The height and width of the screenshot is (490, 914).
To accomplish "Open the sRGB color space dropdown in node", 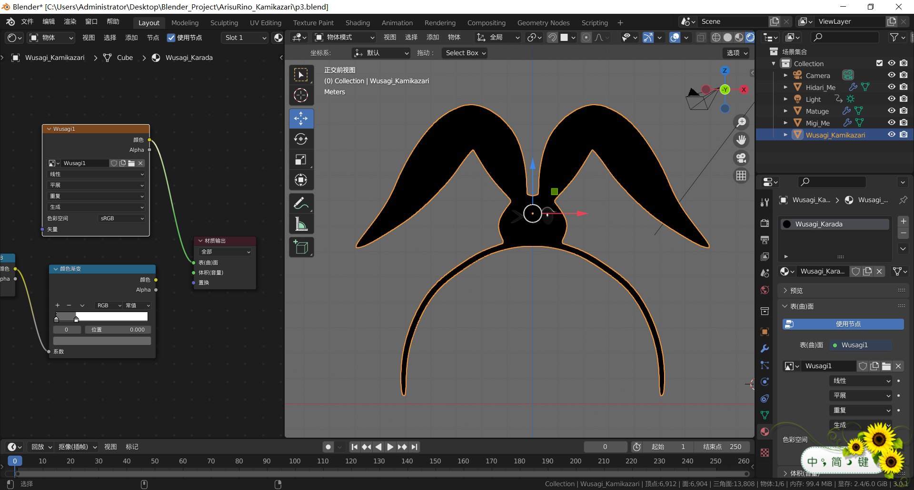I will coord(122,218).
